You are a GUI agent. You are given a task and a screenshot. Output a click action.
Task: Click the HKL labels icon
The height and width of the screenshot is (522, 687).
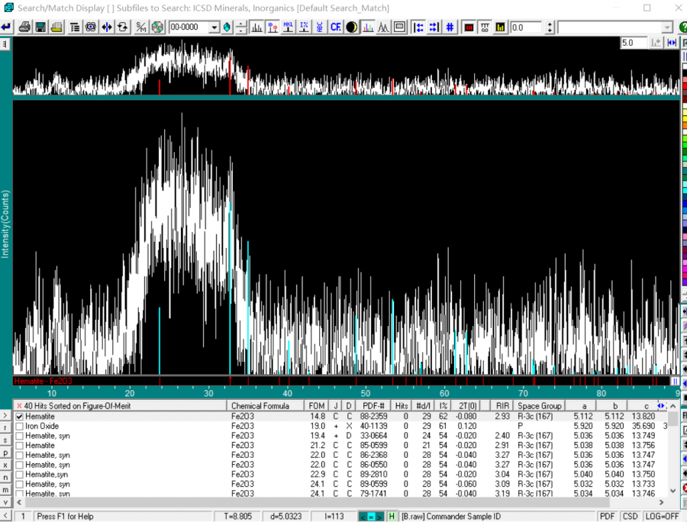click(x=289, y=27)
